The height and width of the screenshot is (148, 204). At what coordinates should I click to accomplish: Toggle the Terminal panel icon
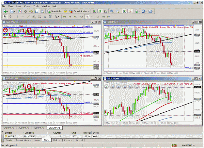[x=37, y=11]
